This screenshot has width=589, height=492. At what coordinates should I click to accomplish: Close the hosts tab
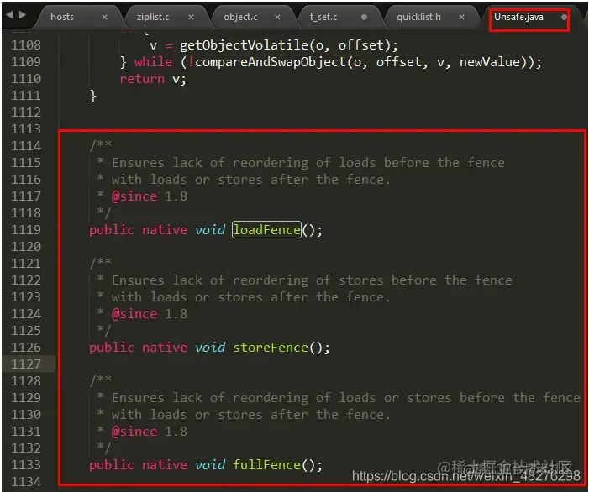[104, 18]
